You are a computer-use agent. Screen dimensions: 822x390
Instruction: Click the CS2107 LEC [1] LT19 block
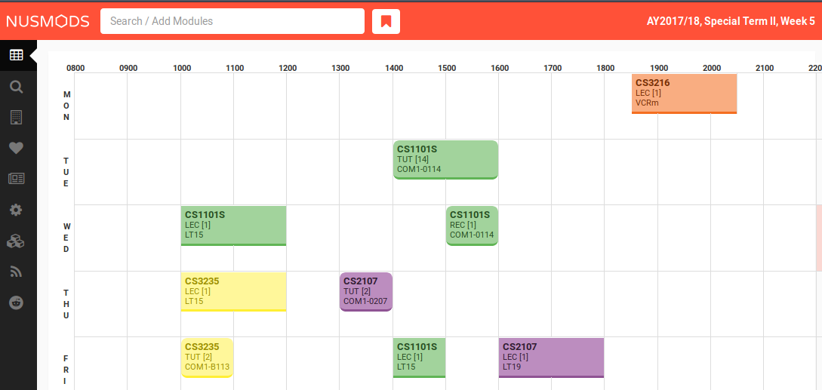[551, 358]
